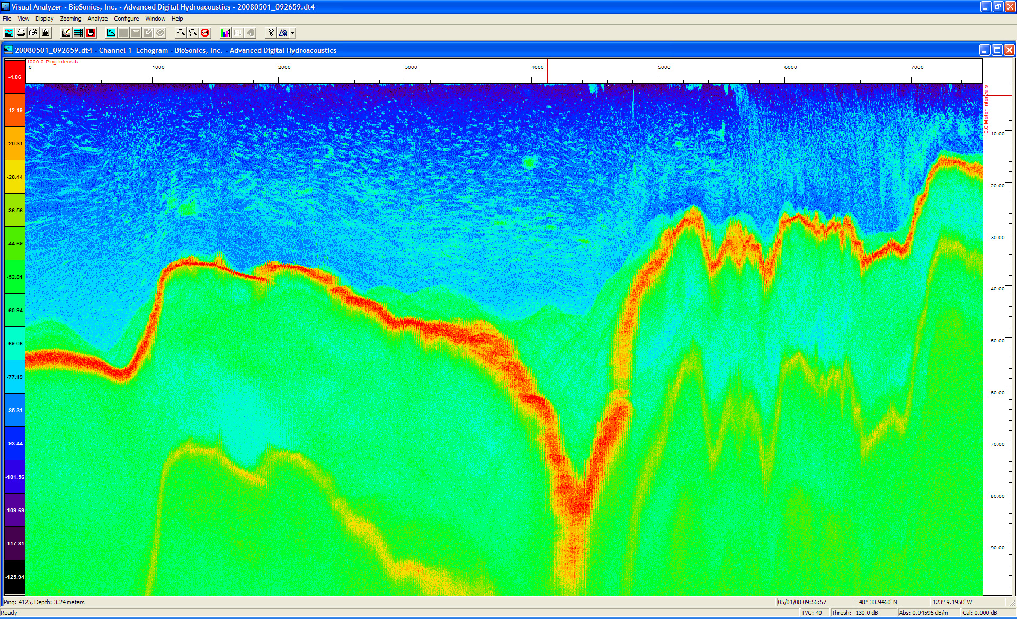The image size is (1017, 619).
Task: Click the echogram child window title icon
Action: click(8, 50)
